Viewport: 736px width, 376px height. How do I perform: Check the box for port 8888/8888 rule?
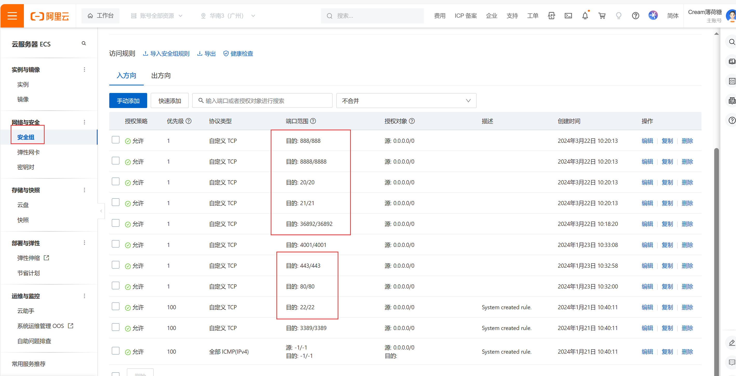tap(115, 161)
